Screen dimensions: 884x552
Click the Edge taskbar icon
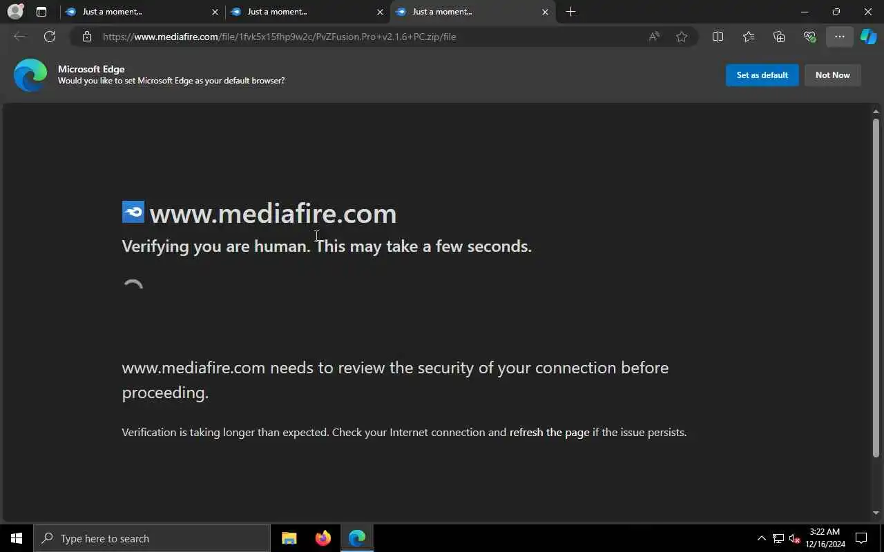point(357,538)
